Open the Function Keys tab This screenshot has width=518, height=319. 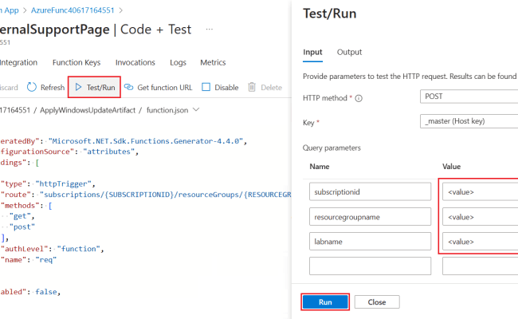(x=77, y=62)
